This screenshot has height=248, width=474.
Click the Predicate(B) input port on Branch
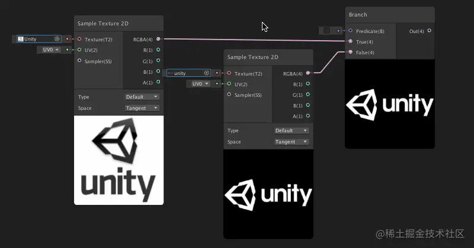350,31
